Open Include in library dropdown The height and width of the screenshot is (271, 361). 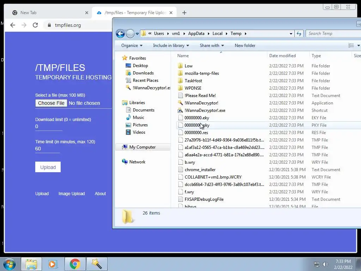tap(171, 46)
